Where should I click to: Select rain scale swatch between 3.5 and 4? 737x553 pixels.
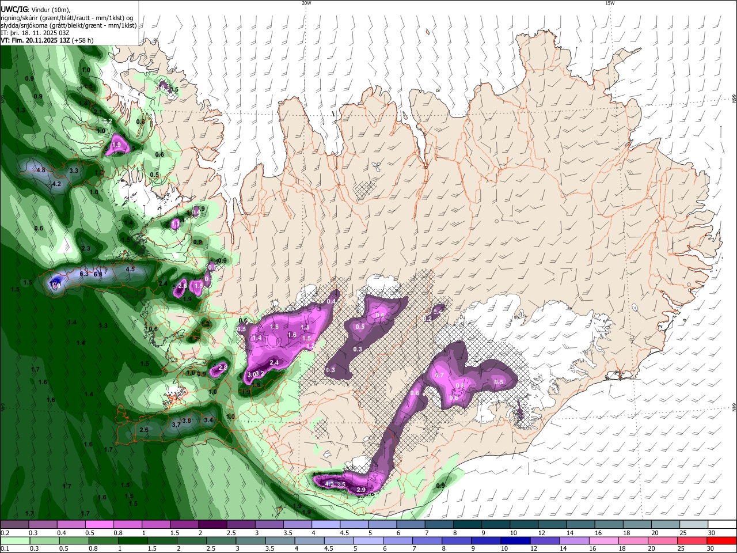click(x=280, y=540)
